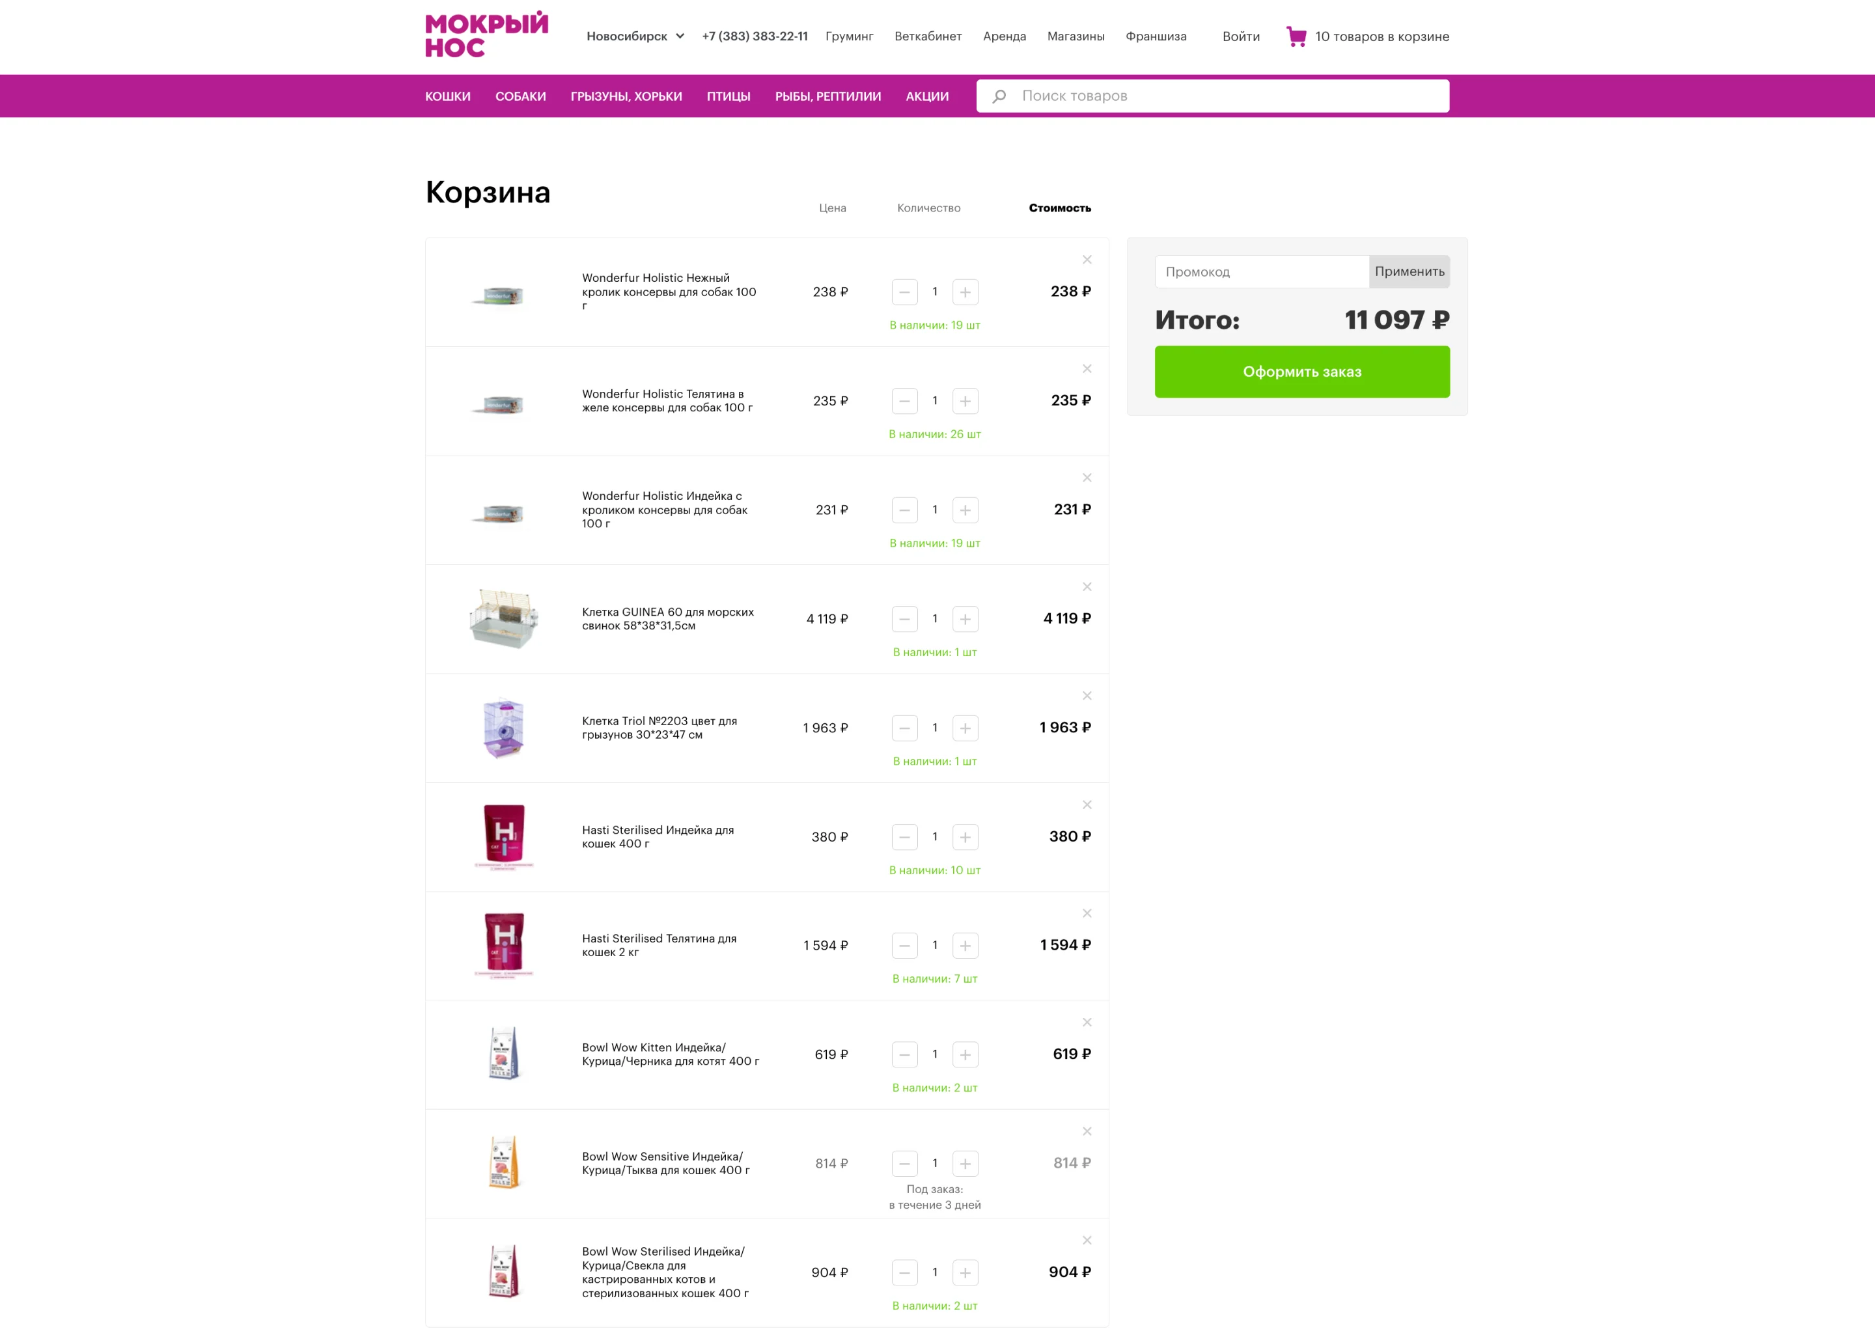Open Bowl Wow Sensitive product thumbnail

[x=503, y=1163]
